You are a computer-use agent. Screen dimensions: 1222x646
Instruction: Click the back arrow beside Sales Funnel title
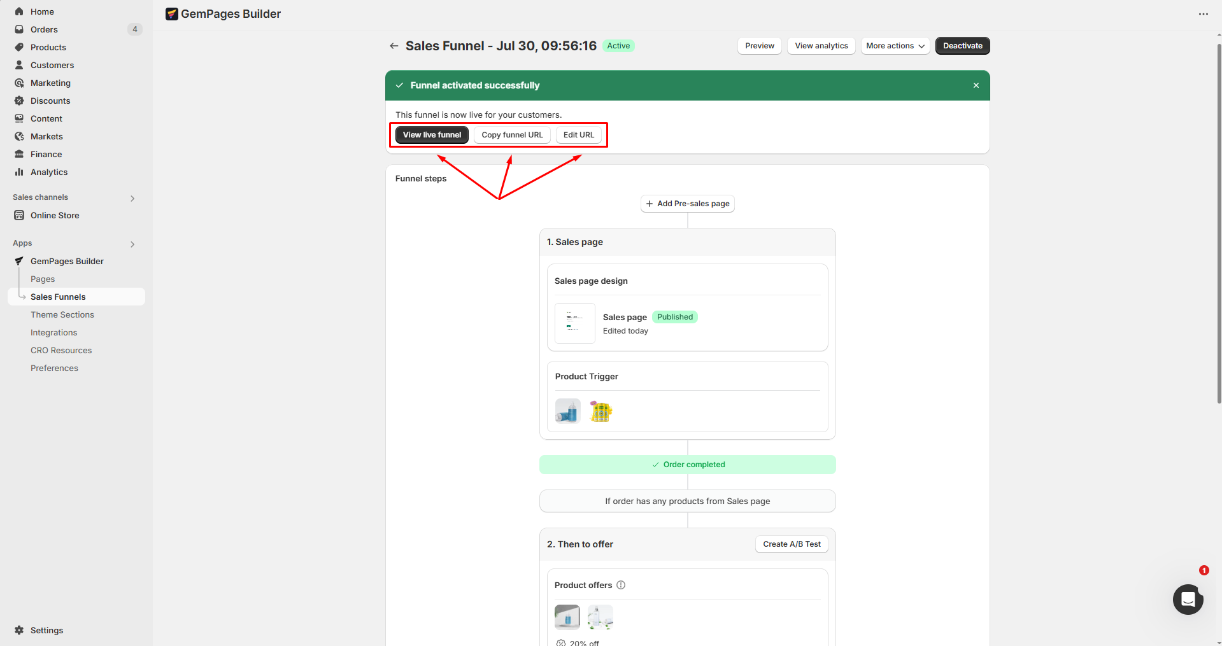(x=394, y=46)
